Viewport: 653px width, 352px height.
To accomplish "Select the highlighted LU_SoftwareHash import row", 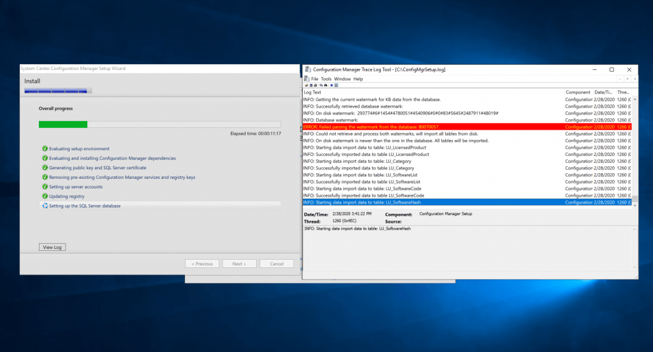I will [467, 202].
